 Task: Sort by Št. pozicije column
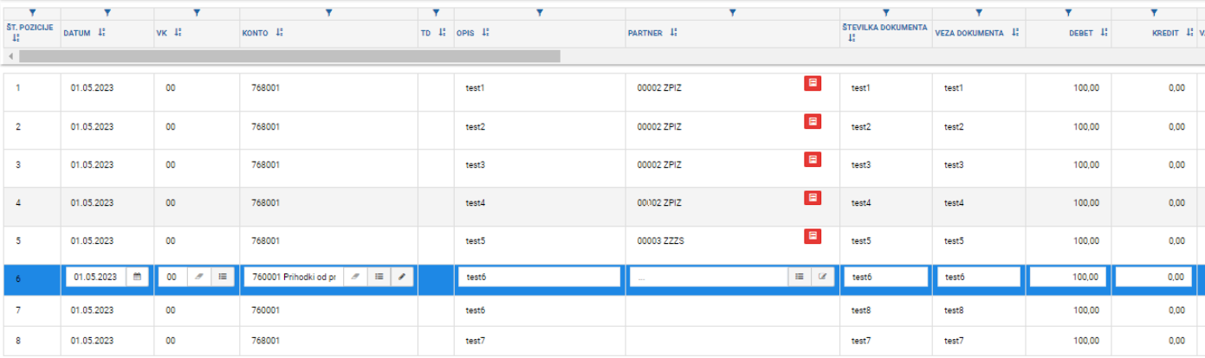(x=16, y=38)
